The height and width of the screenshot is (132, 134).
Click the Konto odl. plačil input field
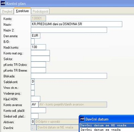point(38,110)
